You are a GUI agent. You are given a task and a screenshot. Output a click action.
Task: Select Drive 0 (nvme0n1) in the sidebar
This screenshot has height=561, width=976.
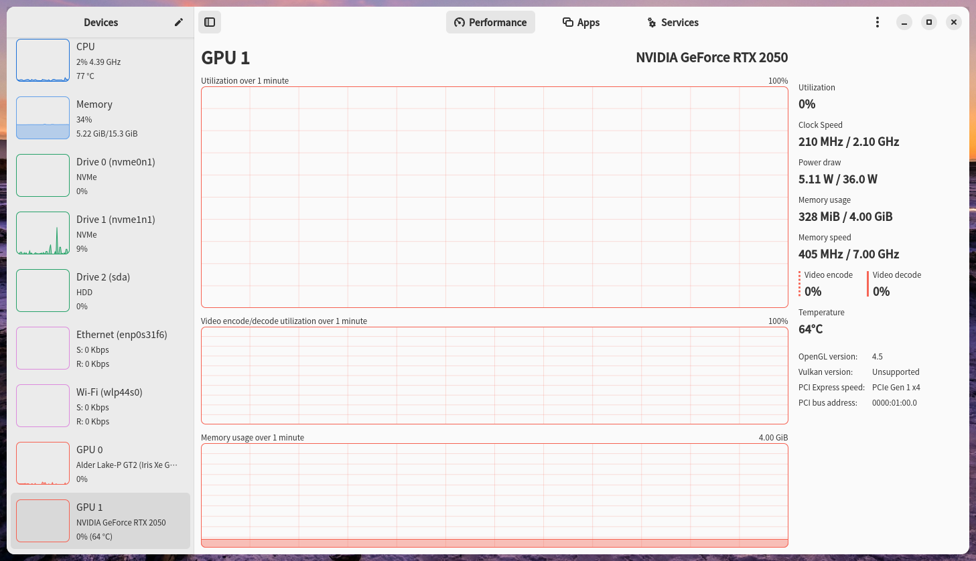click(x=100, y=175)
